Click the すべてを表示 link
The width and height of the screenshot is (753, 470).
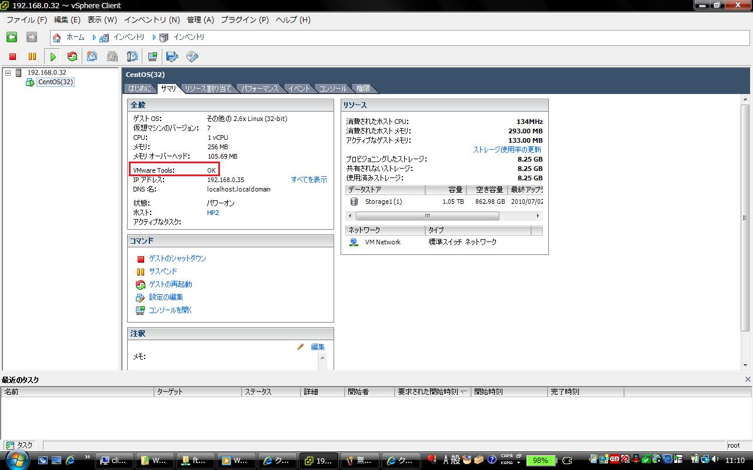tap(309, 180)
